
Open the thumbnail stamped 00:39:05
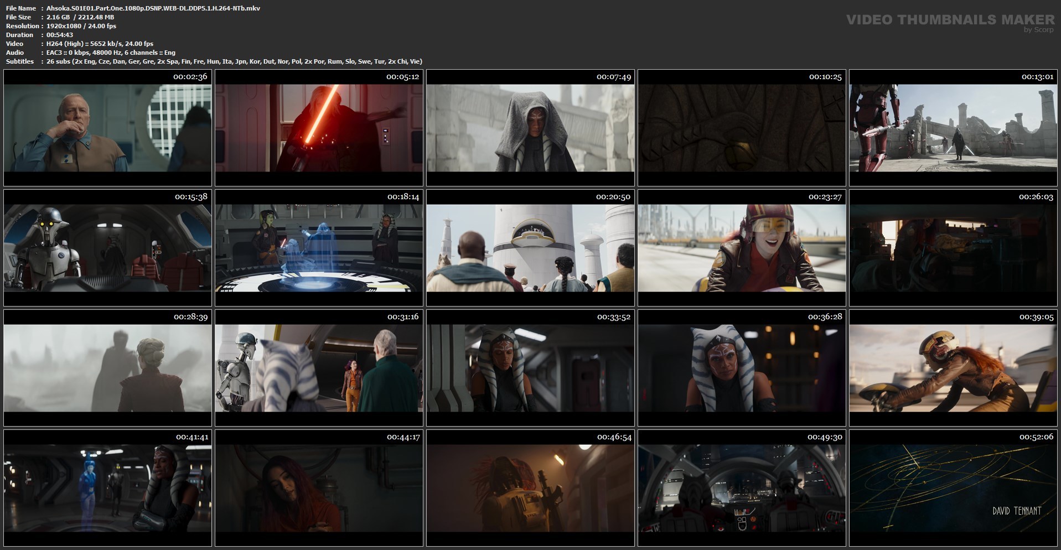(x=953, y=368)
